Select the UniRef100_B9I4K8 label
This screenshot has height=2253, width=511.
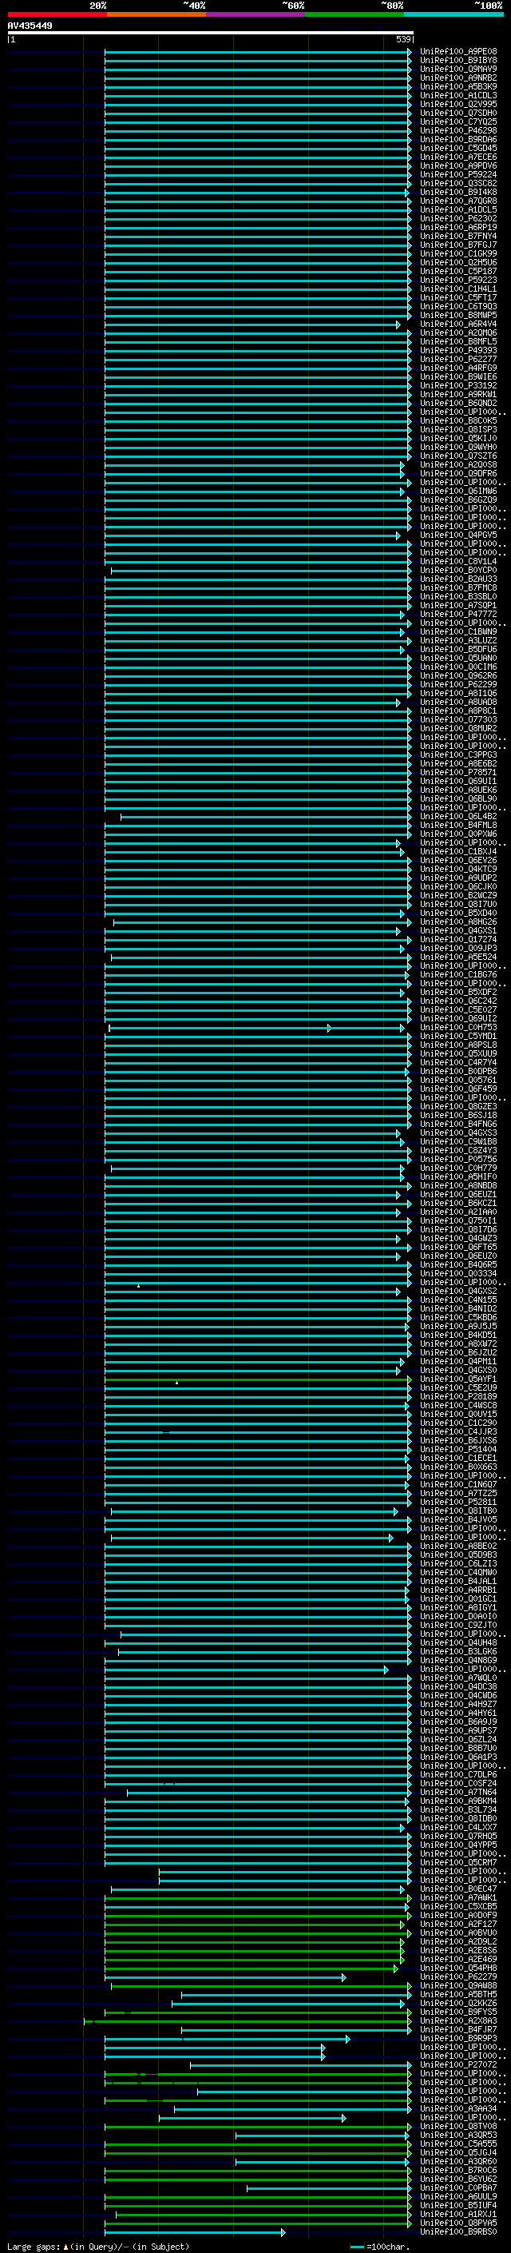coord(458,192)
